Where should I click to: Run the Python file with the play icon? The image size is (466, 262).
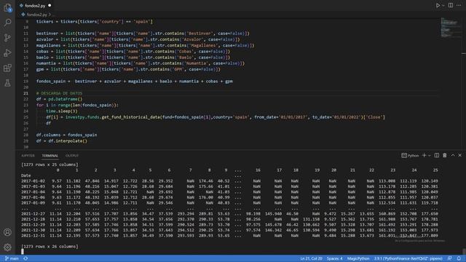(438, 5)
